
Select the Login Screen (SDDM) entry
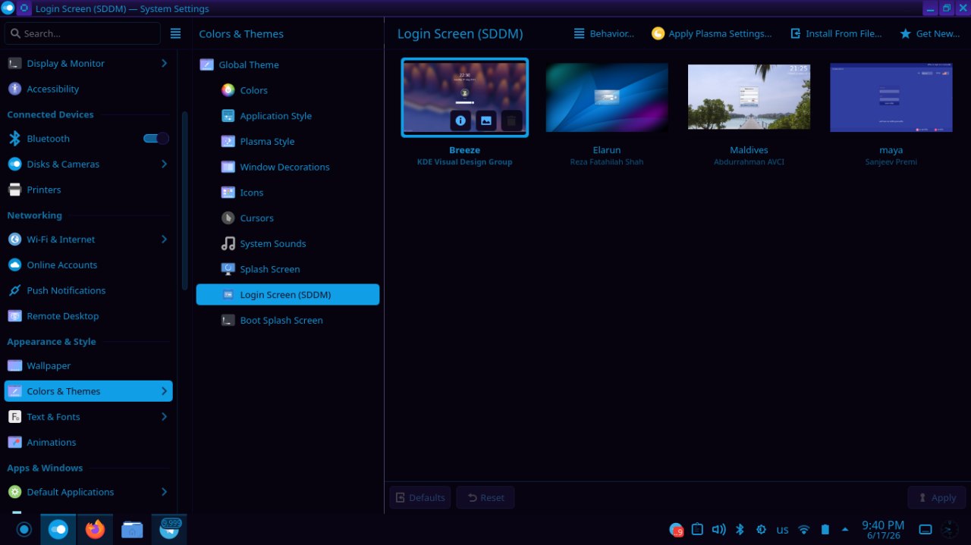(x=288, y=295)
